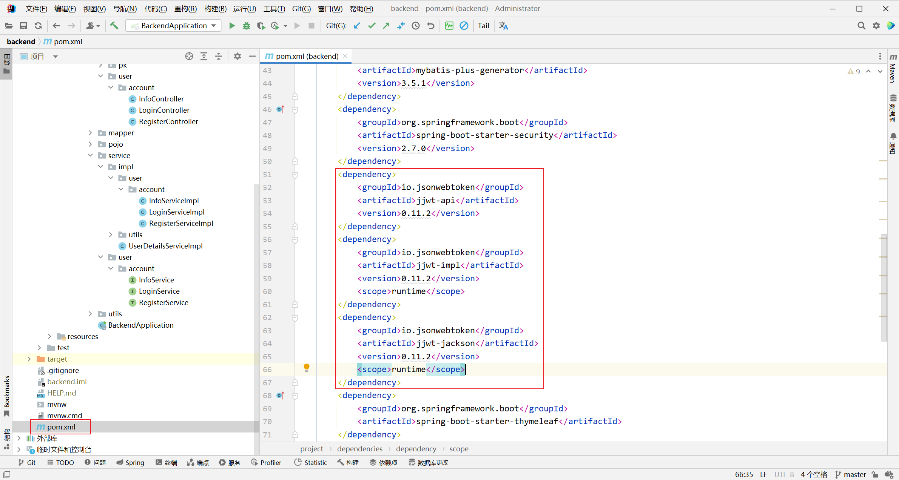This screenshot has width=899, height=480.
Task: Click the translate icon in toolbar
Action: click(503, 26)
